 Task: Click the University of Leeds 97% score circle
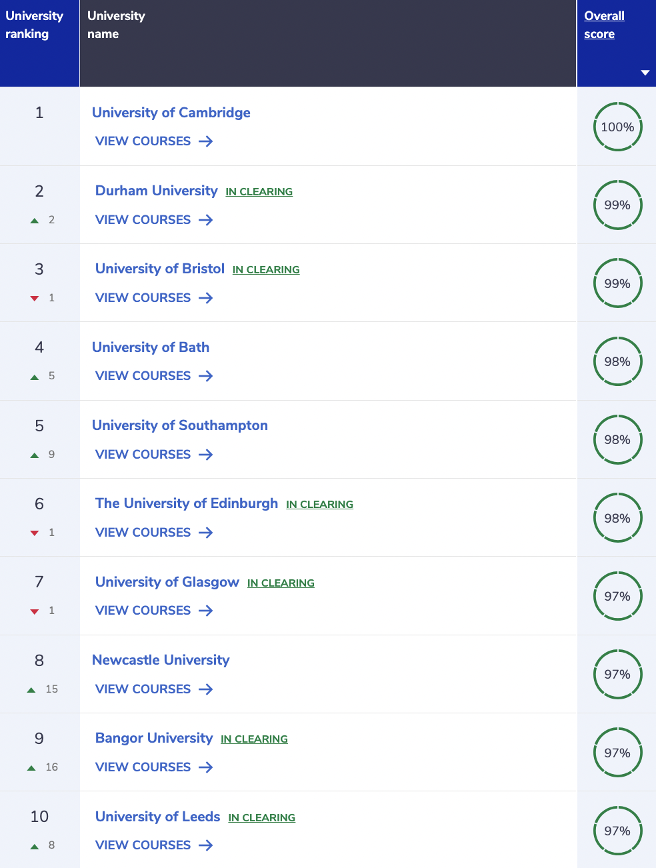tap(617, 831)
